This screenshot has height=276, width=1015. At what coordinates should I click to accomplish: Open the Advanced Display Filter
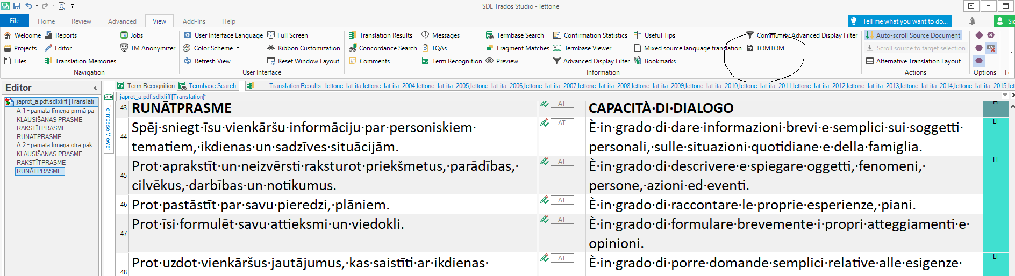[x=596, y=61]
